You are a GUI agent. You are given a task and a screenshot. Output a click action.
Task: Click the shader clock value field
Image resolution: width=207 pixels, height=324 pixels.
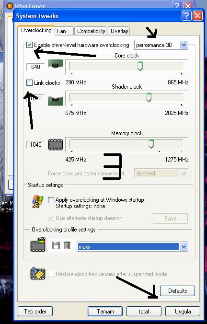(x=35, y=98)
